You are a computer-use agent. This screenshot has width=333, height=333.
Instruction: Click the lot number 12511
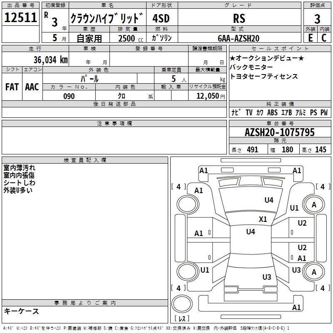point(20,18)
